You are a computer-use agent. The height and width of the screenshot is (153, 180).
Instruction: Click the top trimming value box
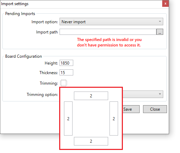[91, 96]
